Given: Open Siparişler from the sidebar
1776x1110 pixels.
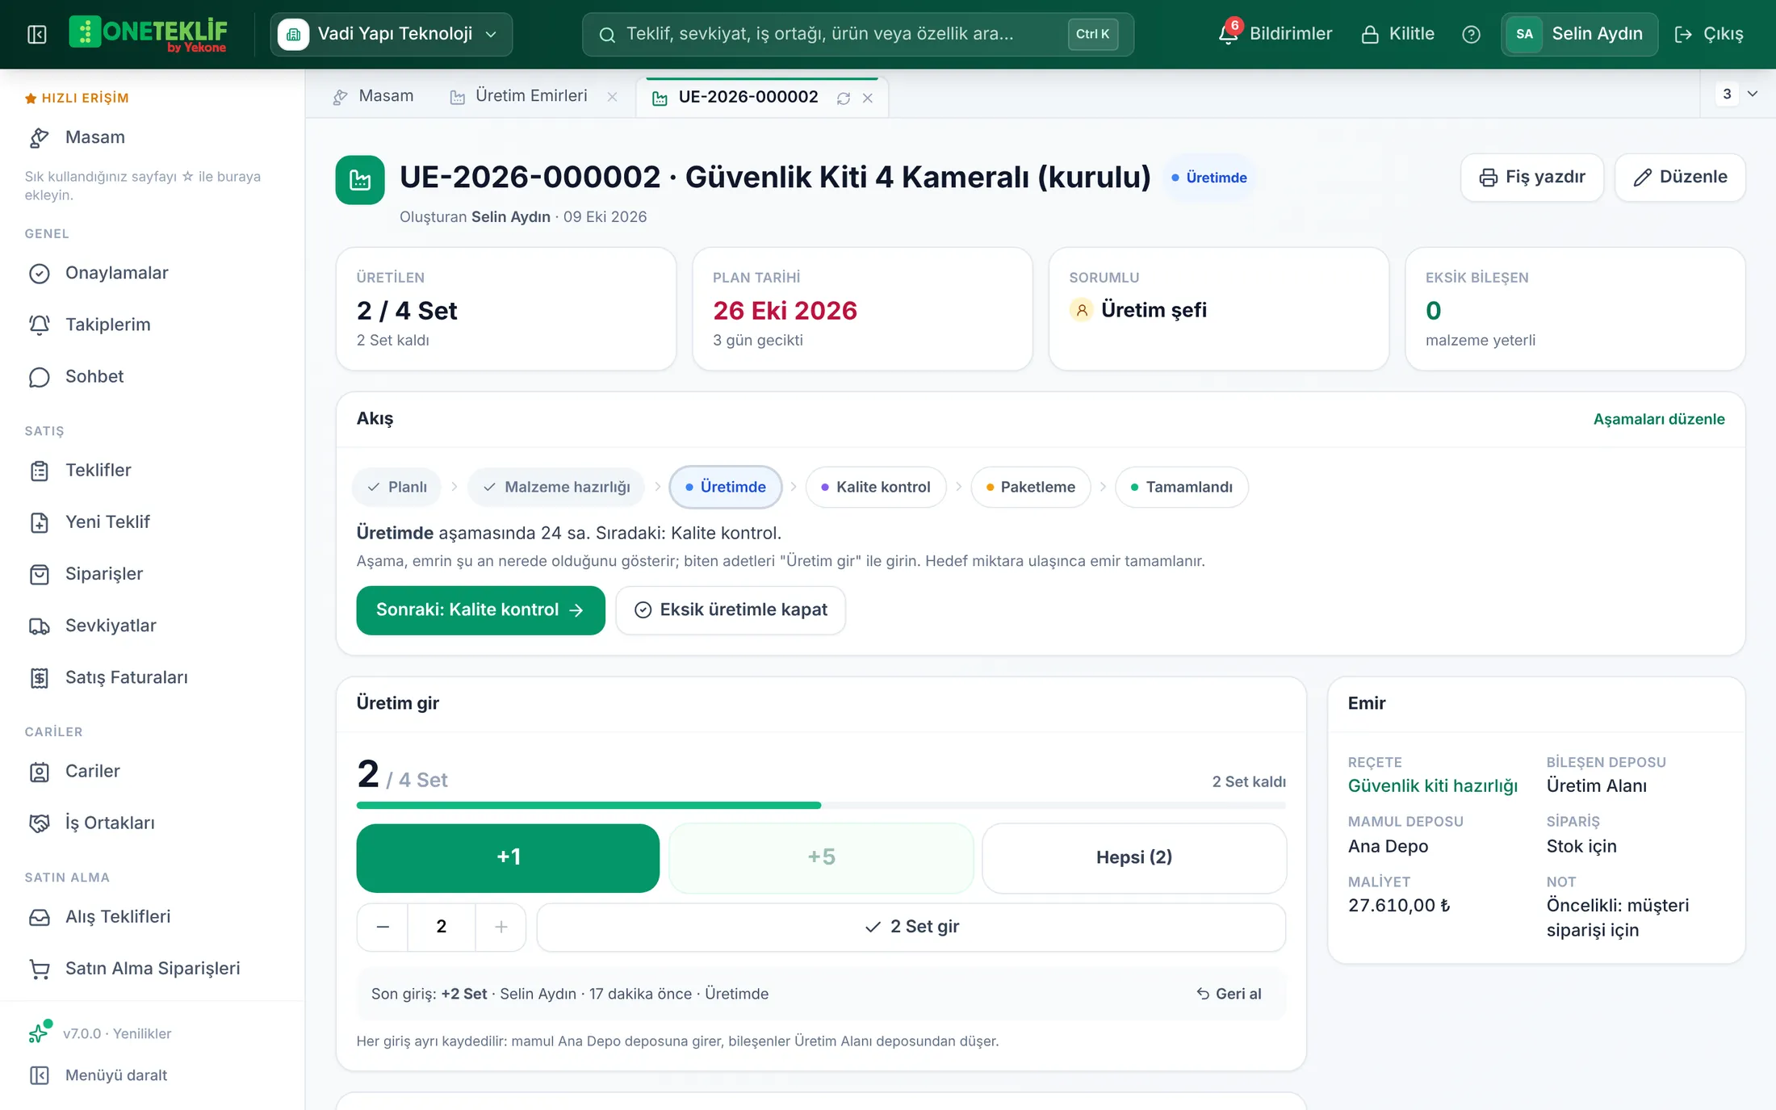Looking at the screenshot, I should [x=153, y=574].
